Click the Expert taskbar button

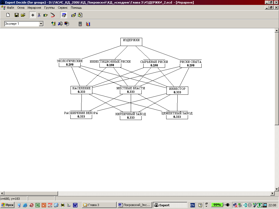click(170, 205)
